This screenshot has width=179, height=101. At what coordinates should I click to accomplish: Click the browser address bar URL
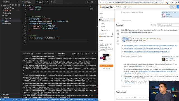pos(134,2)
